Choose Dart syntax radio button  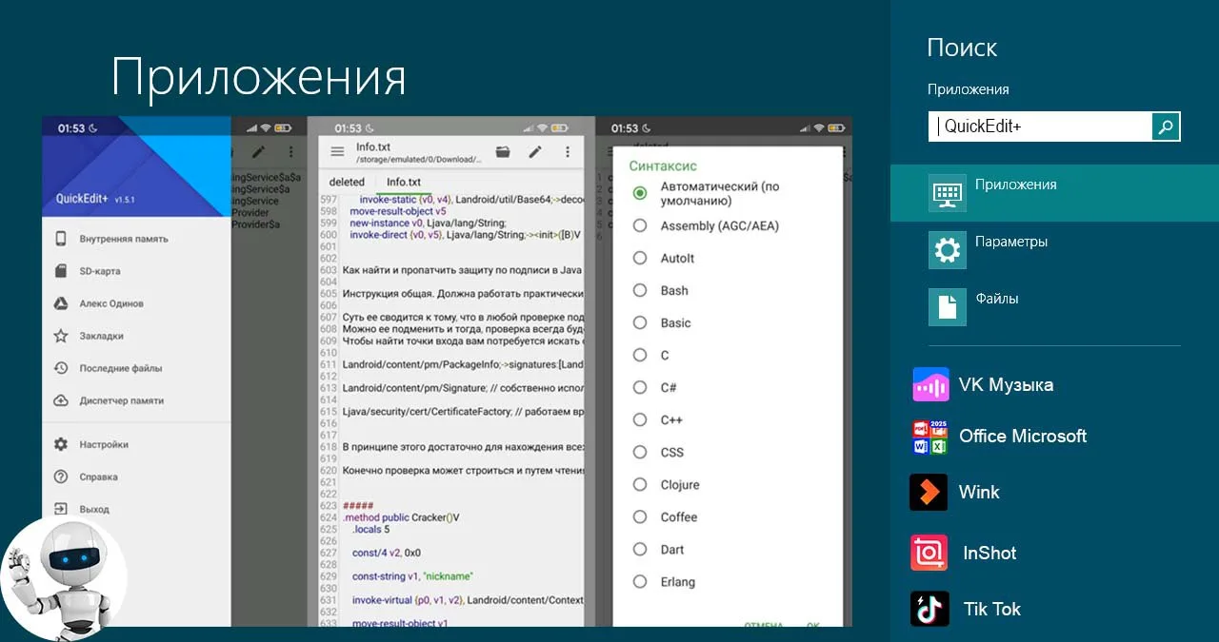(x=640, y=549)
